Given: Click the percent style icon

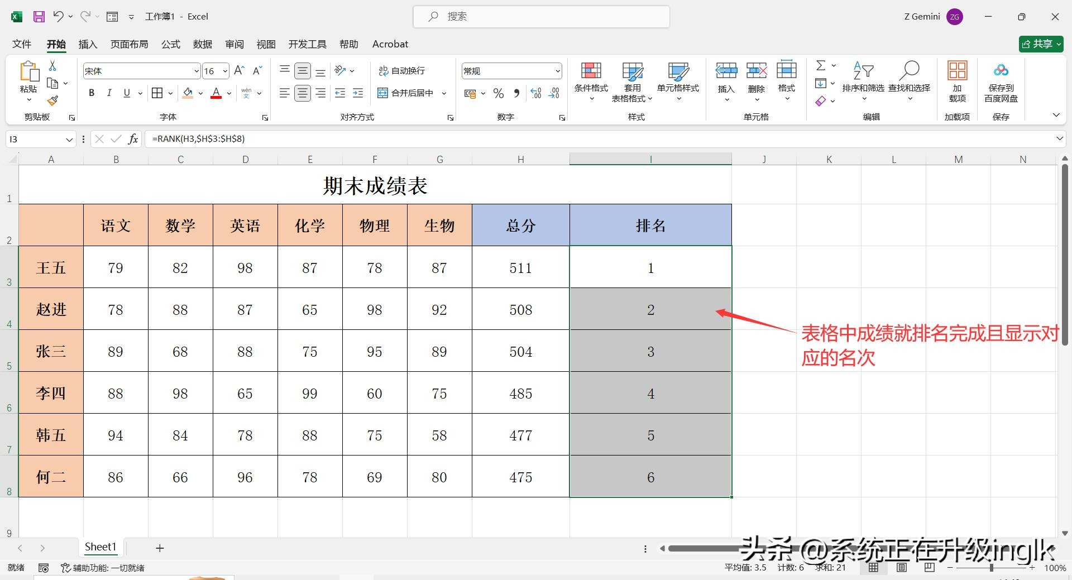Looking at the screenshot, I should pyautogui.click(x=499, y=94).
